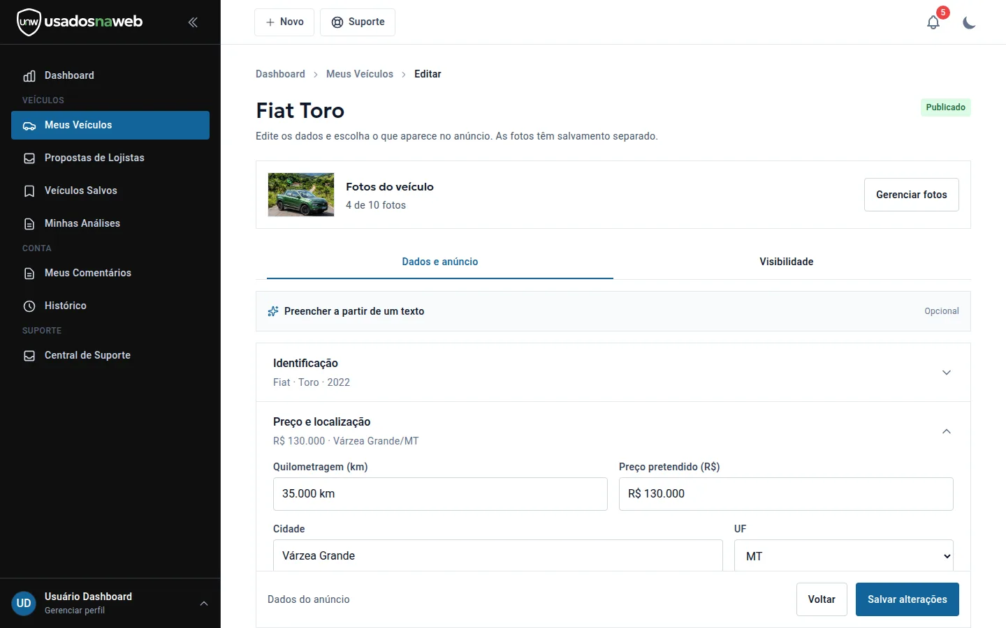Open Minhas Análises in sidebar

[110, 224]
